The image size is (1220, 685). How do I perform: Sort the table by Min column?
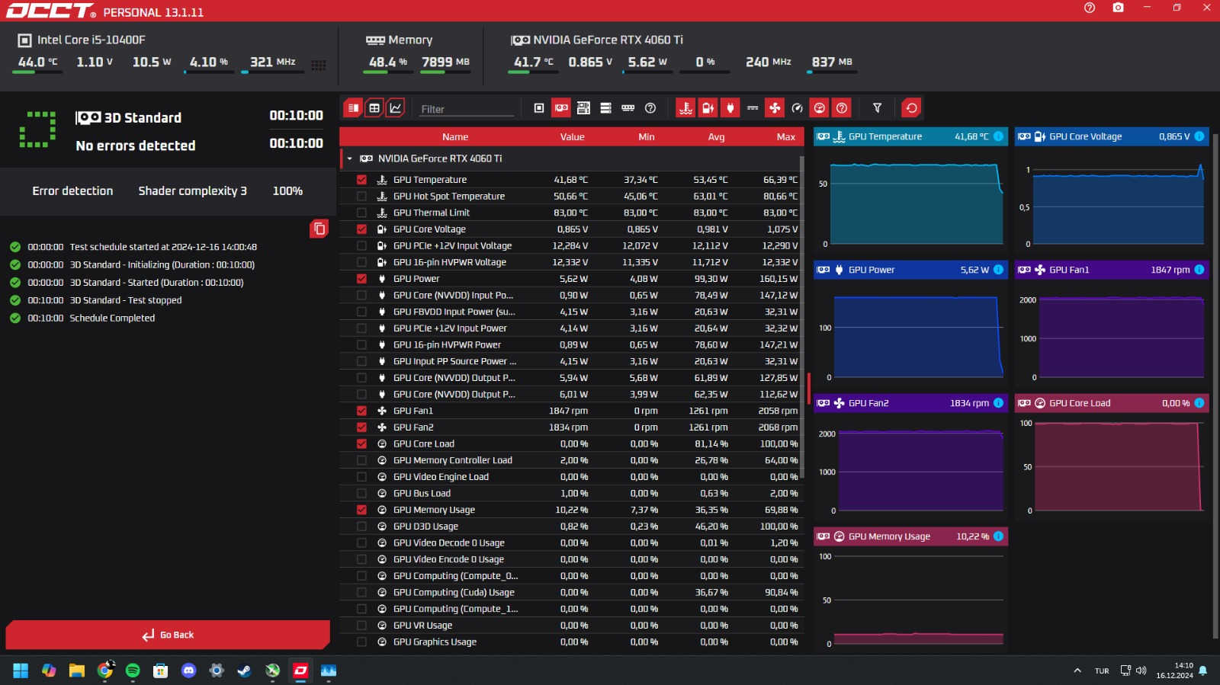click(647, 137)
